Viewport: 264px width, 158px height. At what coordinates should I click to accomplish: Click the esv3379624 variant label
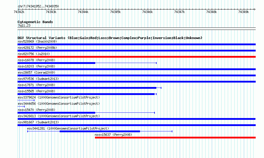pos(59,97)
